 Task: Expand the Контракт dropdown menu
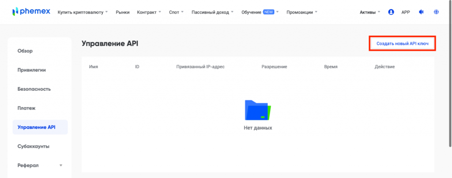point(149,12)
